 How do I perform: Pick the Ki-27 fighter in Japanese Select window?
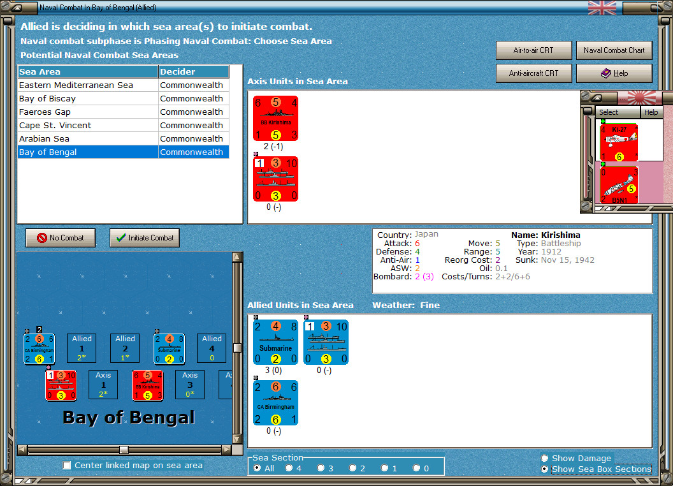tap(619, 142)
